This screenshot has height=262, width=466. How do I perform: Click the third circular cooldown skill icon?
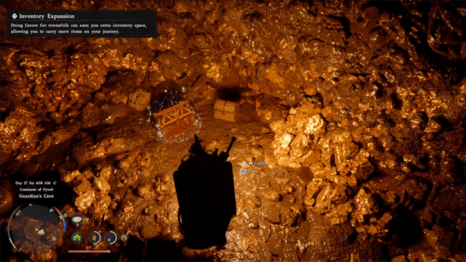(111, 238)
